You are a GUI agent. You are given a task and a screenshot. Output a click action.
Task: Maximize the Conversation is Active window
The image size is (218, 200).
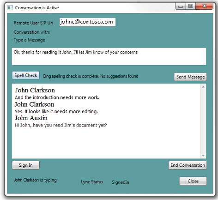click(x=191, y=6)
